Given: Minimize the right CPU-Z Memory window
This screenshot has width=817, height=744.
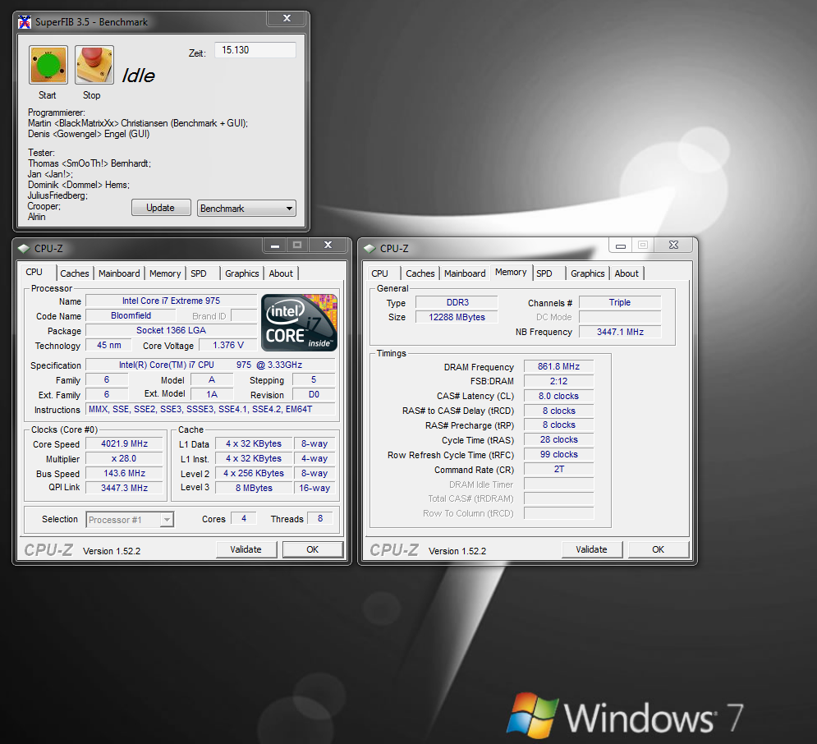Looking at the screenshot, I should click(x=621, y=246).
